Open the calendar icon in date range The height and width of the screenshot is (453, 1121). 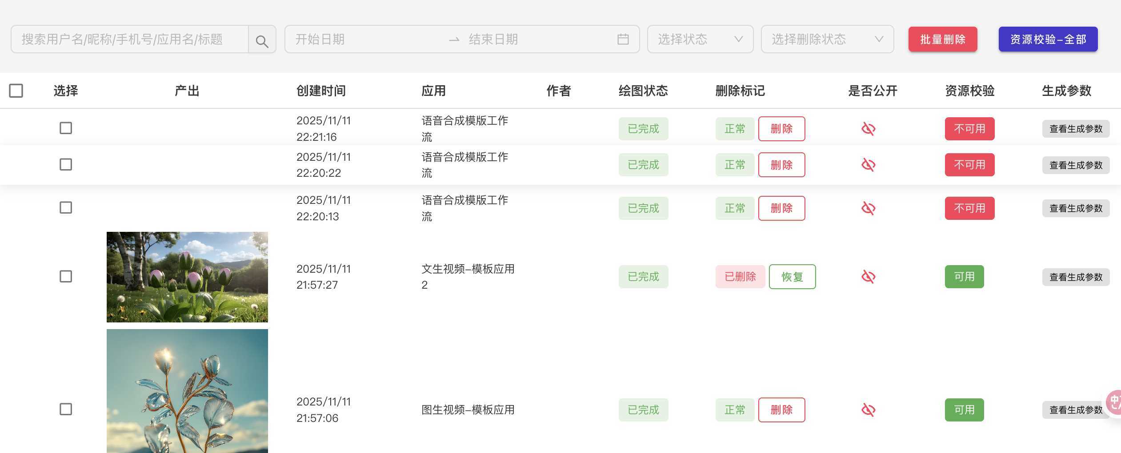point(623,40)
